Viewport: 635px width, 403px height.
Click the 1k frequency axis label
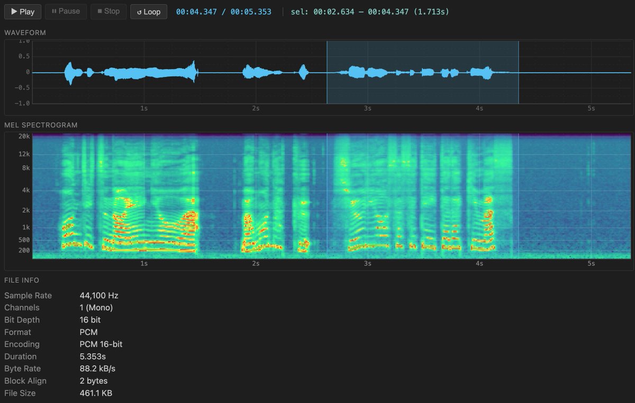[x=26, y=227]
